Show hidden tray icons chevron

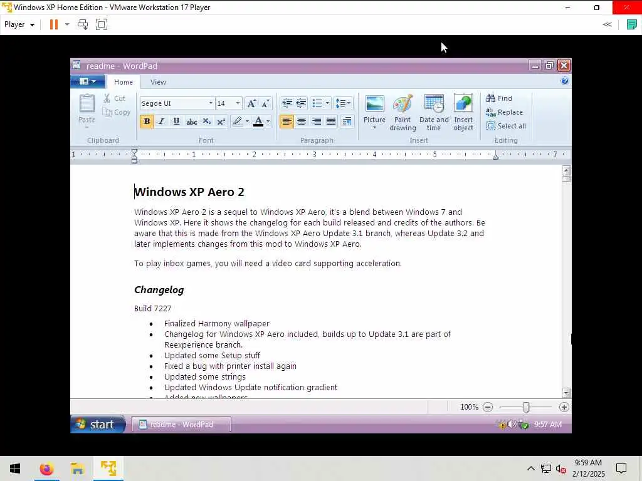click(530, 468)
